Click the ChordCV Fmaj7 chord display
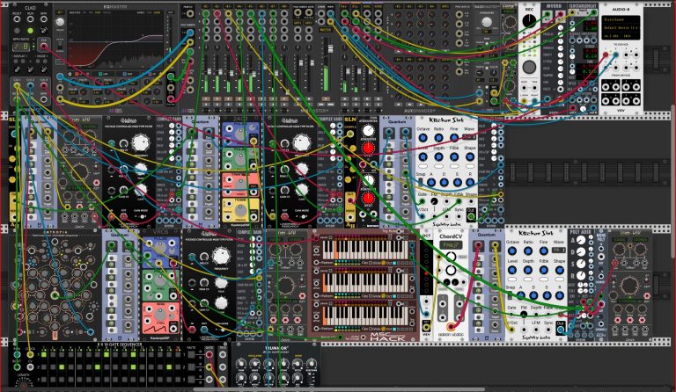The width and height of the screenshot is (676, 392). coord(451,245)
